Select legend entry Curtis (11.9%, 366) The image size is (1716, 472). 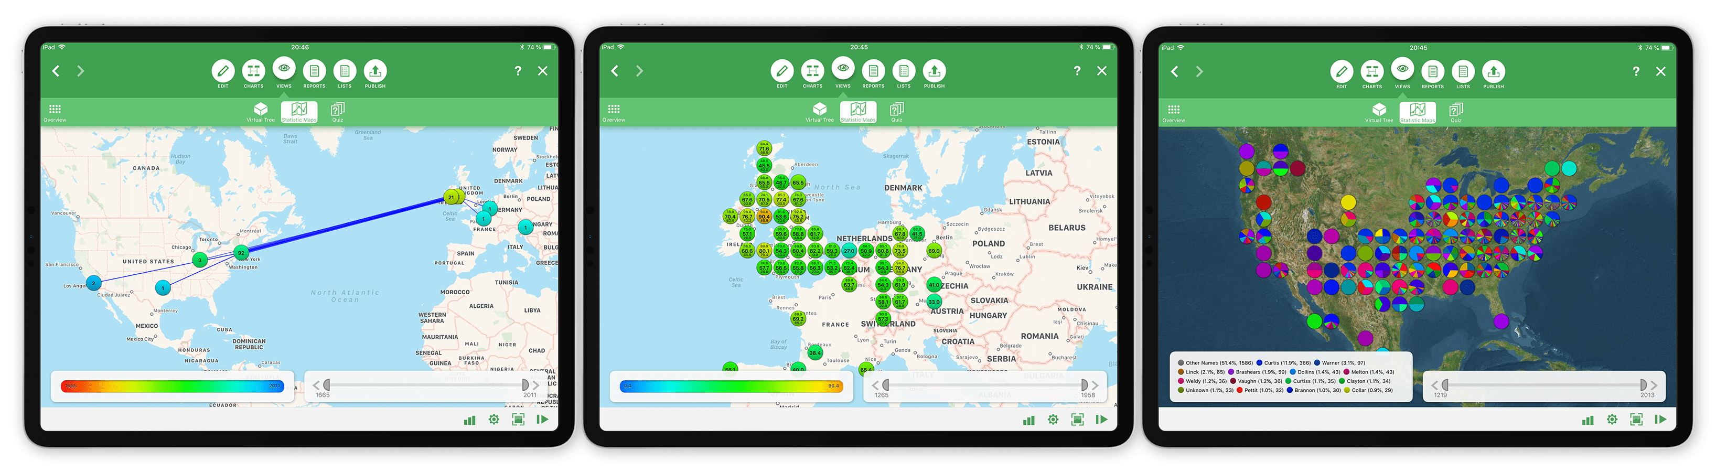click(1283, 363)
